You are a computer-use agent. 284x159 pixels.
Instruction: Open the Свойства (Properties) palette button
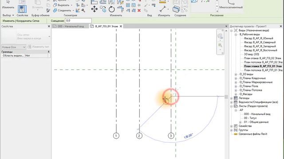click(x=22, y=9)
